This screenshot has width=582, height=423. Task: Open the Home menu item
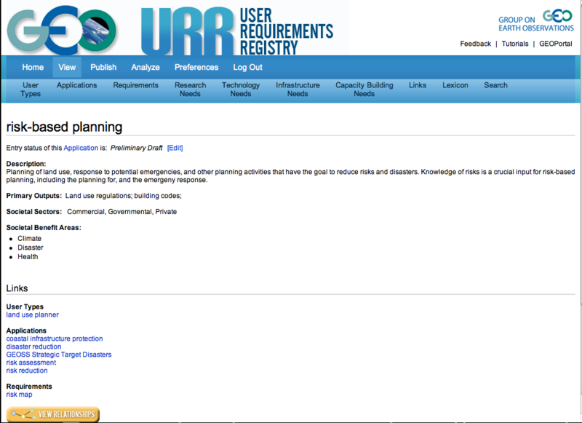tap(33, 67)
